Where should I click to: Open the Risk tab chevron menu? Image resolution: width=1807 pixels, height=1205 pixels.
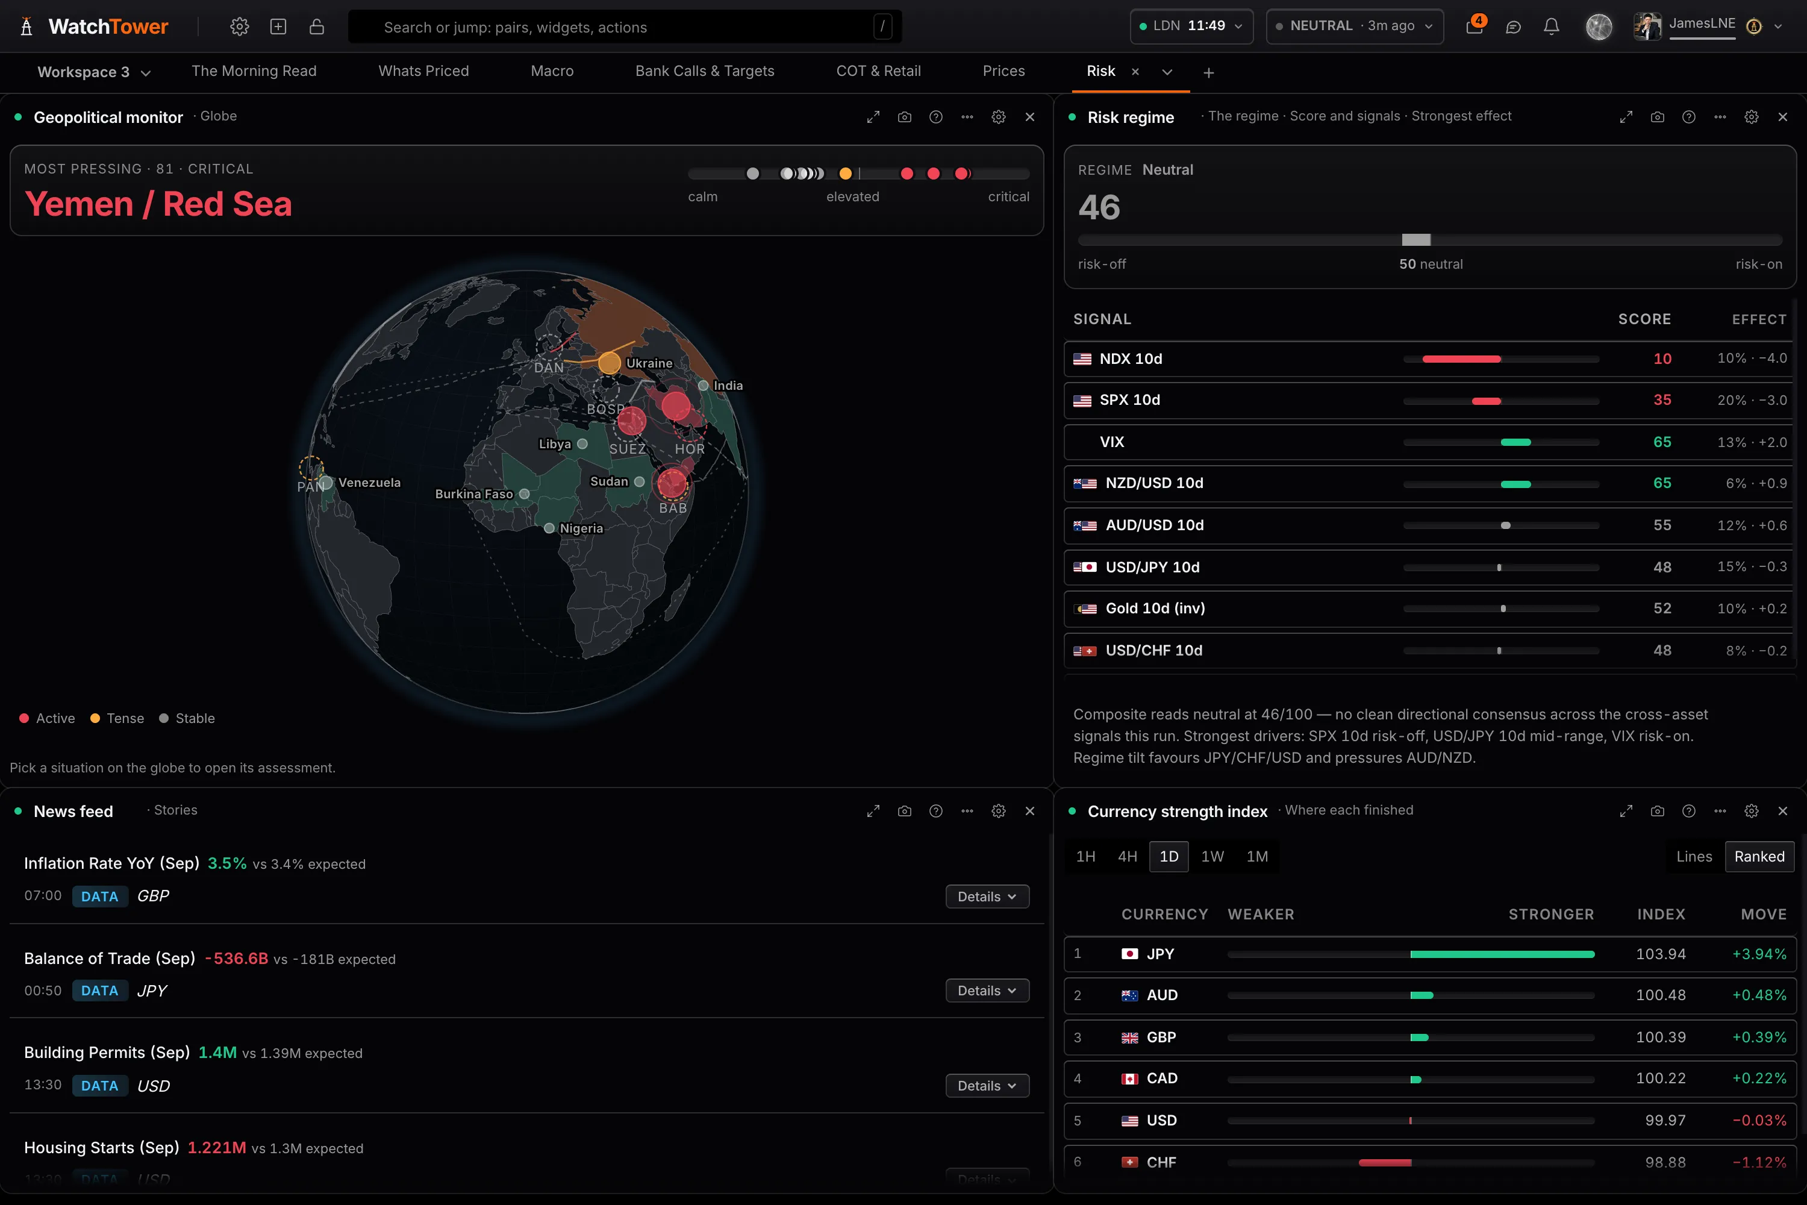click(1167, 72)
